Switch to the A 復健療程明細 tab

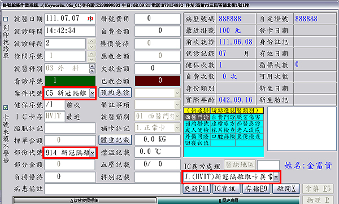click(x=85, y=201)
